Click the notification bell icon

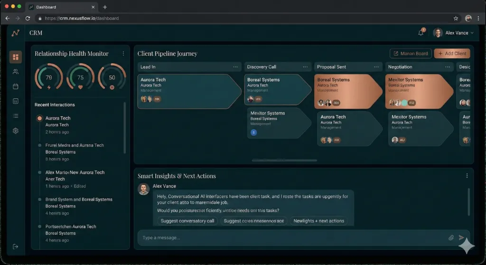421,33
